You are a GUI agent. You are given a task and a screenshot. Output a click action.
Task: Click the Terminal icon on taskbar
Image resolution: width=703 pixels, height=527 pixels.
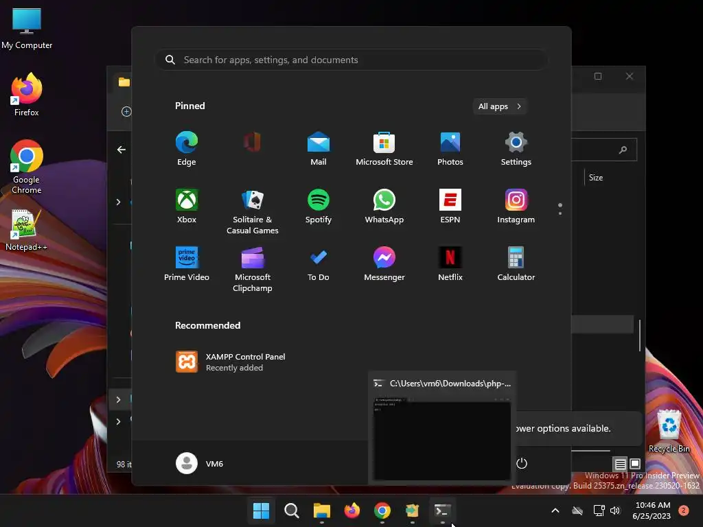point(443,511)
